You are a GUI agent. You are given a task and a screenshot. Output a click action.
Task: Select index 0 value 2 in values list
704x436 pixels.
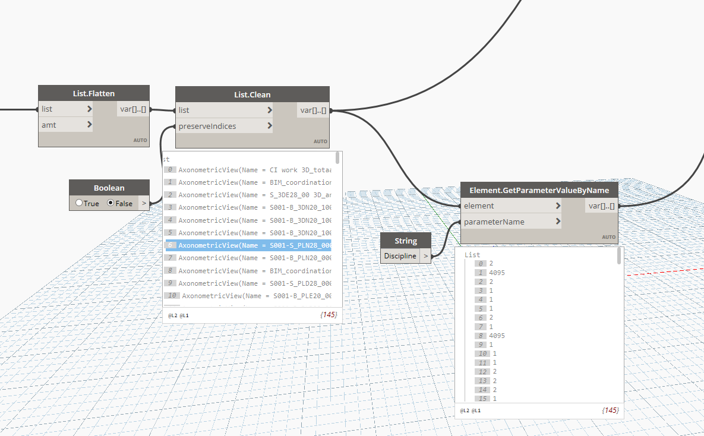[484, 264]
